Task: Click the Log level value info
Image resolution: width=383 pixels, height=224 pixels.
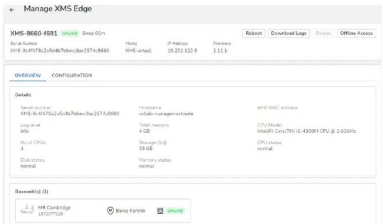Action: point(24,131)
